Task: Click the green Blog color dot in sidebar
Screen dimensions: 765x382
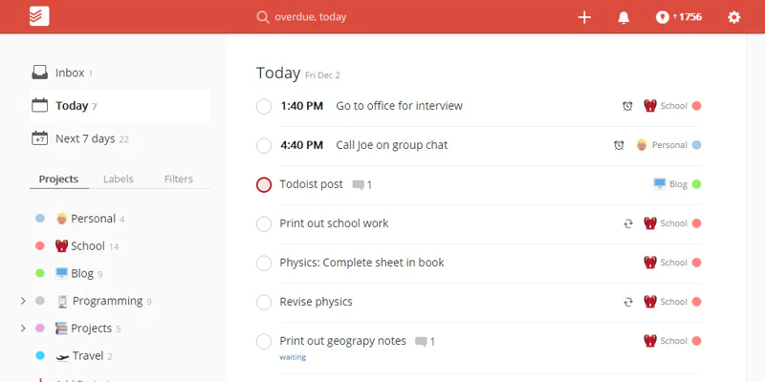Action: pos(40,273)
